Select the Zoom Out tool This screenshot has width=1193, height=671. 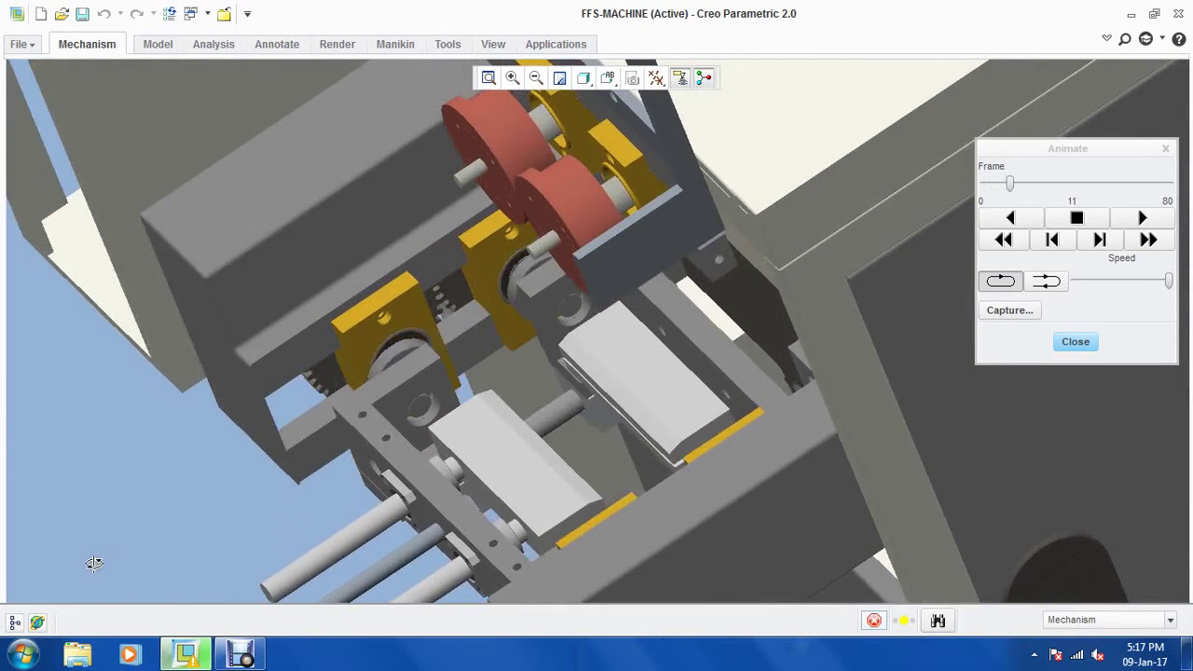(x=536, y=77)
